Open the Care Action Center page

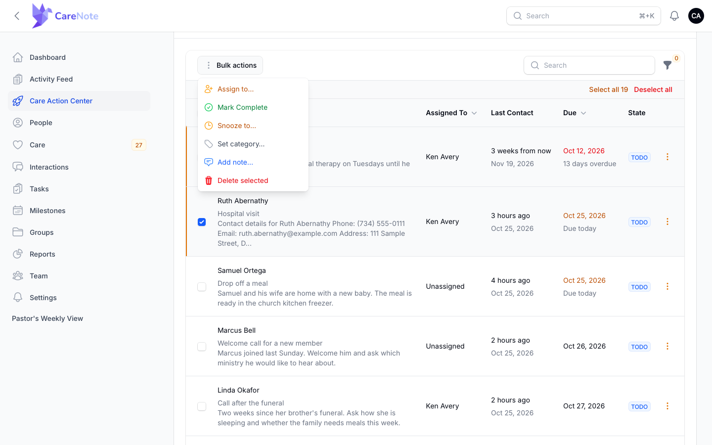click(79, 101)
